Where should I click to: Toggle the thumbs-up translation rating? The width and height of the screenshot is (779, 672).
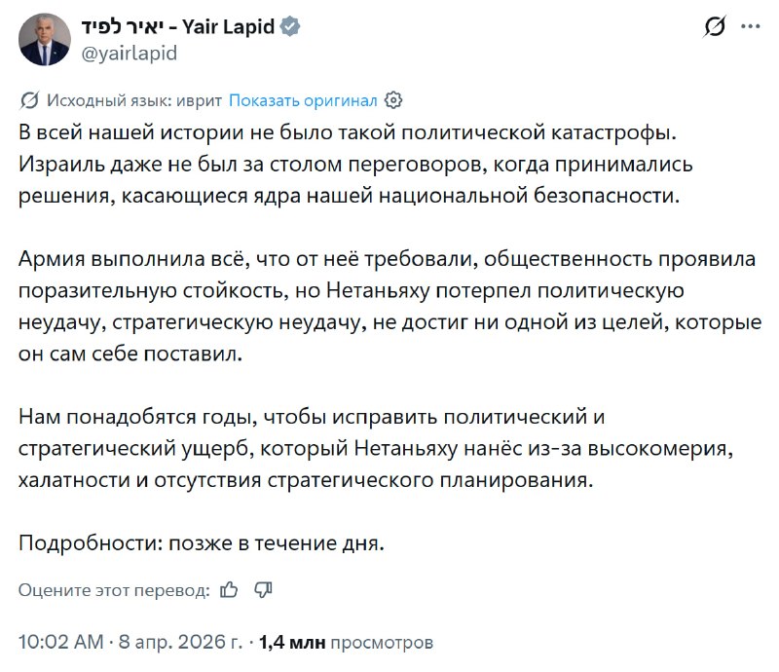tap(231, 588)
